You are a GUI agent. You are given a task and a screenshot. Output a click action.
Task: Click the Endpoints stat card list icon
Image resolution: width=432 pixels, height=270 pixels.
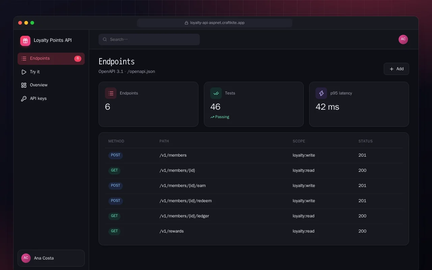point(111,93)
